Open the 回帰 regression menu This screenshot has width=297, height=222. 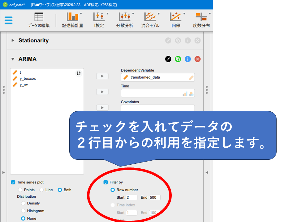pyautogui.click(x=176, y=20)
